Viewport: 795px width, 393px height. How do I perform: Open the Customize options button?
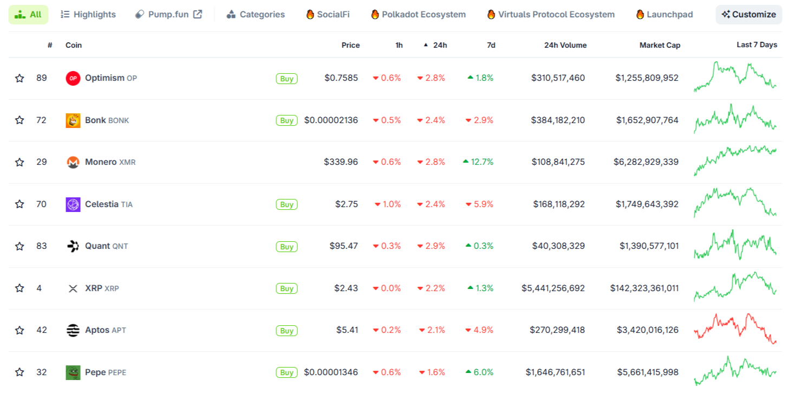[x=749, y=15]
